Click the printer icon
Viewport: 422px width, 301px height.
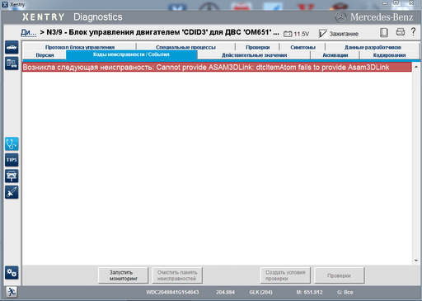(401, 32)
